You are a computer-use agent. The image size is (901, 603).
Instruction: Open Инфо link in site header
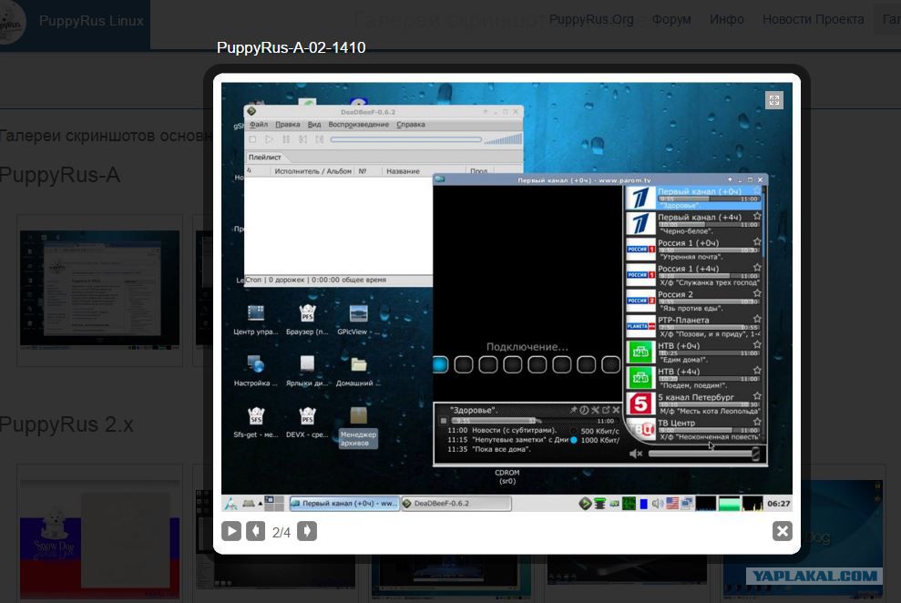[x=726, y=19]
